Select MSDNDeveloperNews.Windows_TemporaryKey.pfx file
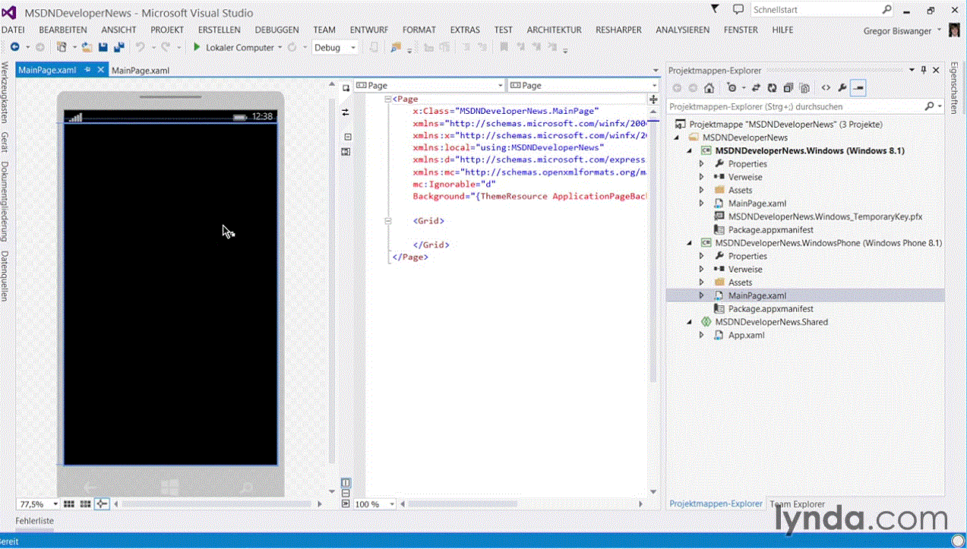967x549 pixels. (x=825, y=216)
